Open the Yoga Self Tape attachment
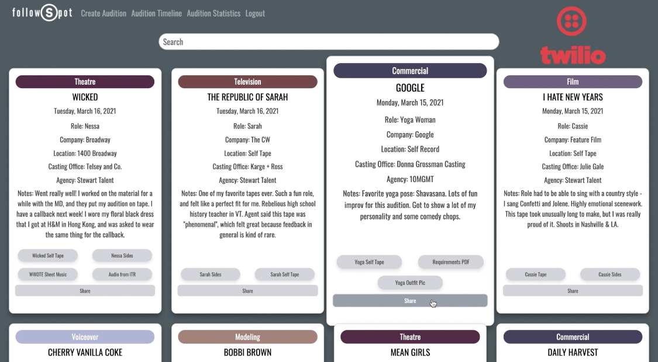This screenshot has height=362, width=658. tap(369, 262)
